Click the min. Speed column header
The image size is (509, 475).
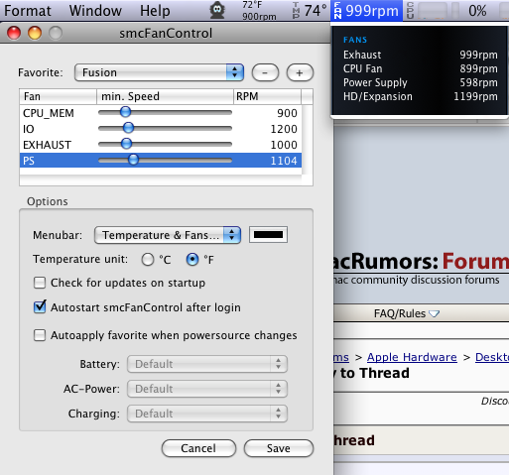165,96
